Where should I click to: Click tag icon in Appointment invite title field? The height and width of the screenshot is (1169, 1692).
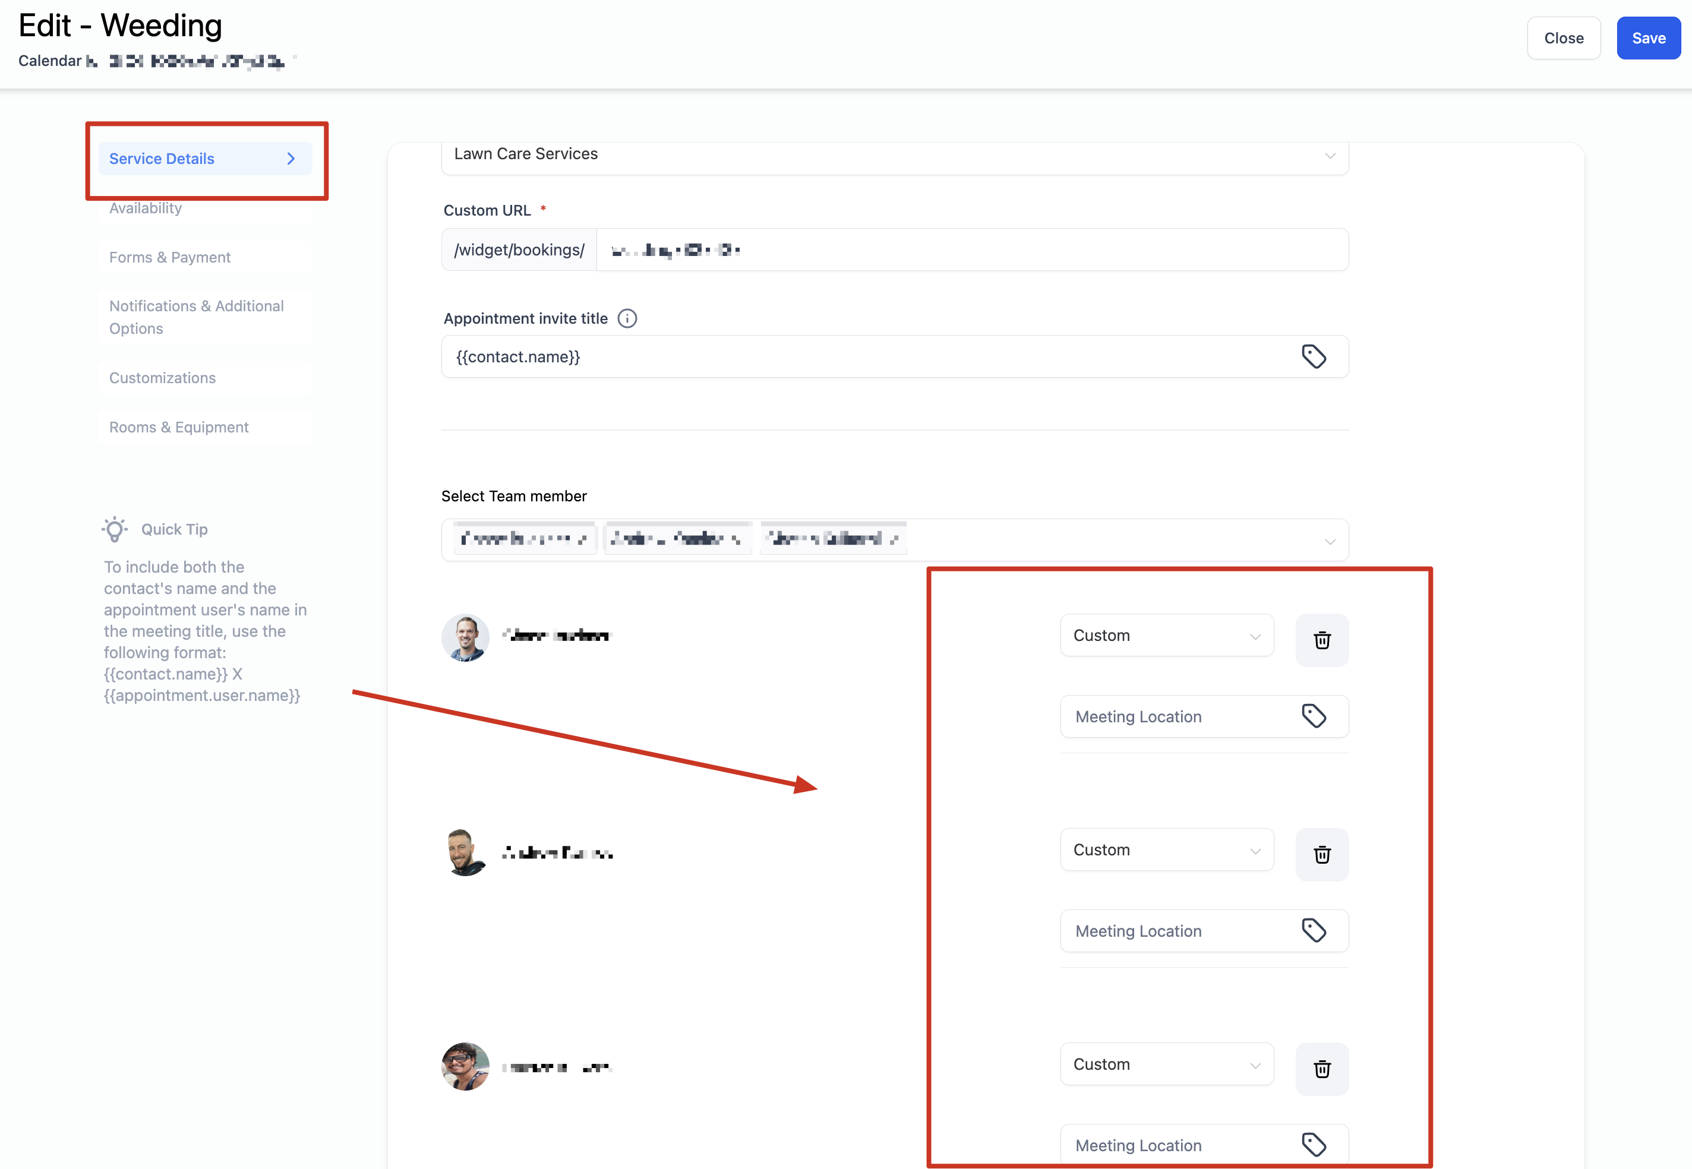pos(1314,357)
